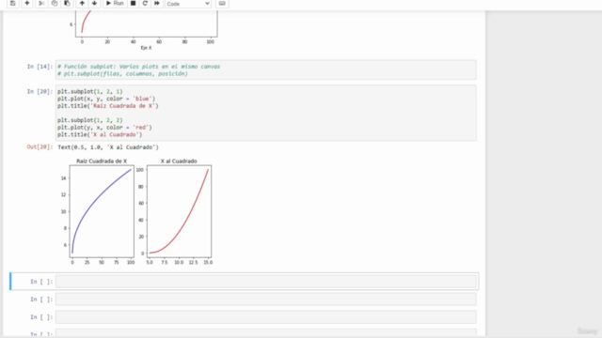
Task: Click the line plt.title('X al Cuadrado')
Action: 100,135
